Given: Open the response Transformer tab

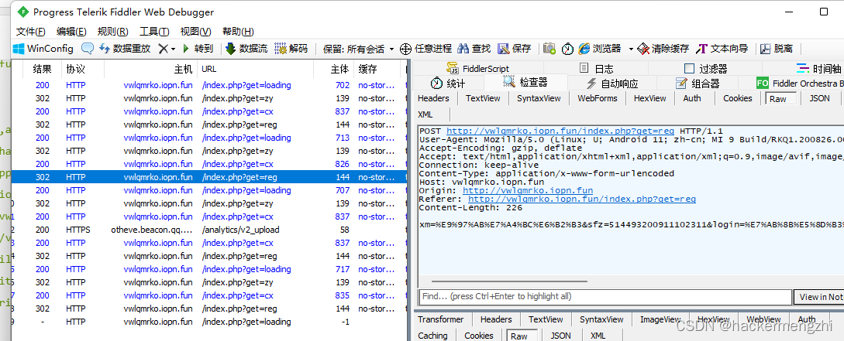Looking at the screenshot, I should (x=440, y=319).
